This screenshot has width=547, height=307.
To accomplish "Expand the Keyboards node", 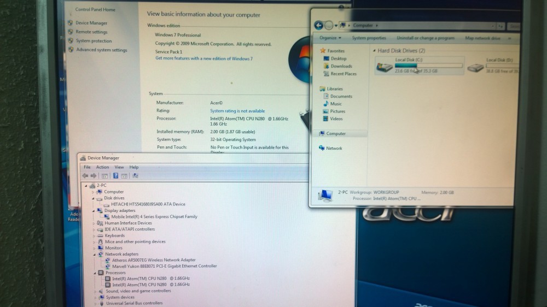I will coord(94,236).
